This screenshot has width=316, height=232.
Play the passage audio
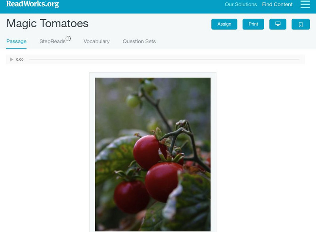(11, 60)
